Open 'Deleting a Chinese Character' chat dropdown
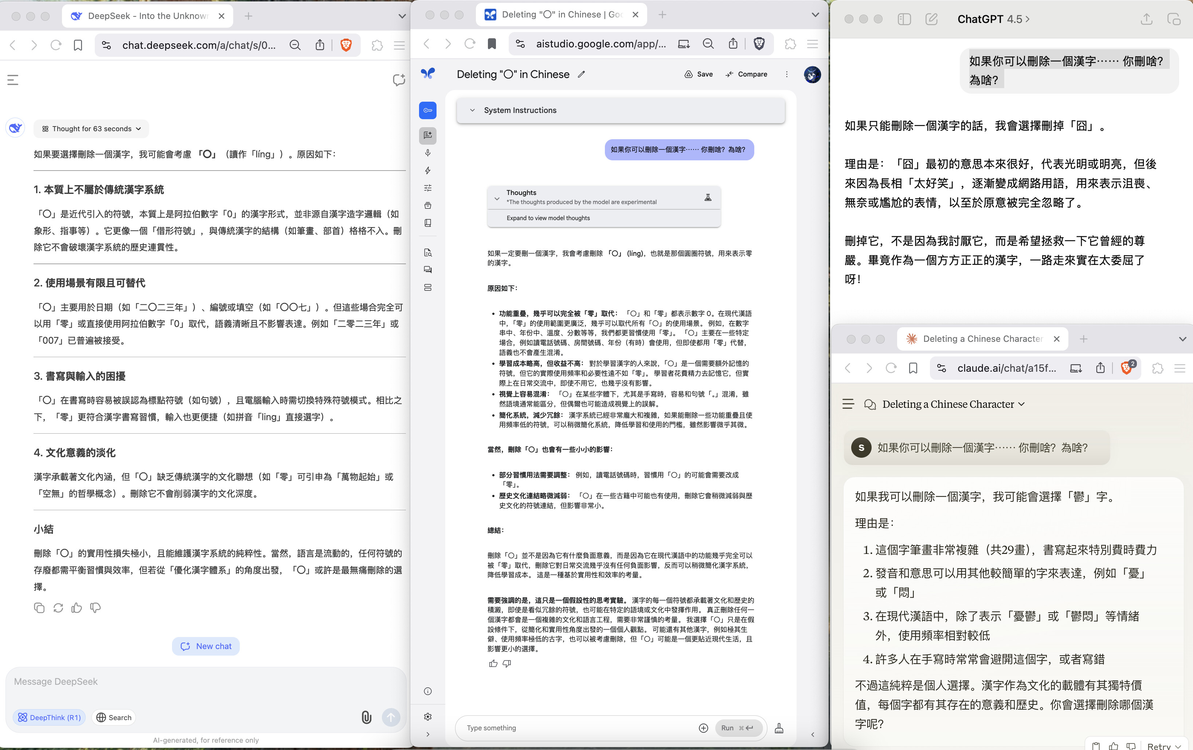The width and height of the screenshot is (1193, 750). [x=953, y=404]
